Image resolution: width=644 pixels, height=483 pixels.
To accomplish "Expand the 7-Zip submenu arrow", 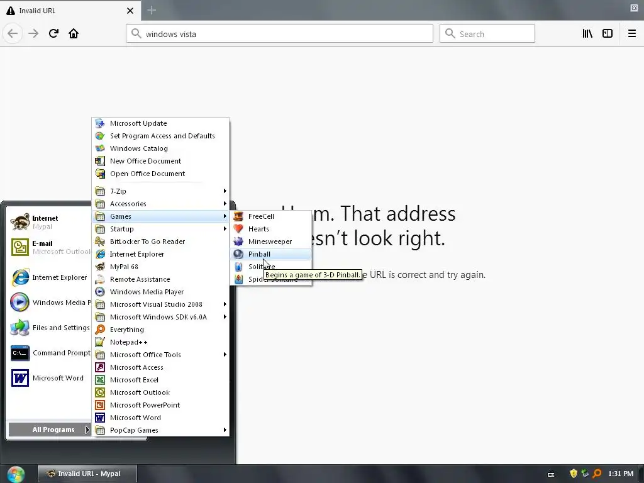I will click(x=225, y=191).
